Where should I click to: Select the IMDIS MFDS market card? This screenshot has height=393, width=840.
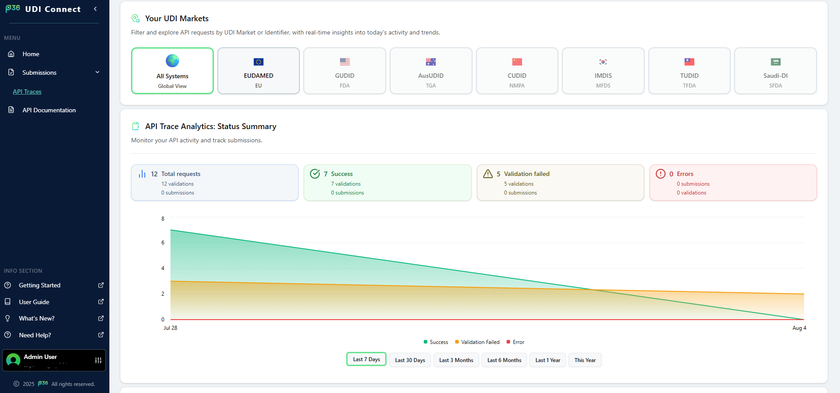pos(603,71)
